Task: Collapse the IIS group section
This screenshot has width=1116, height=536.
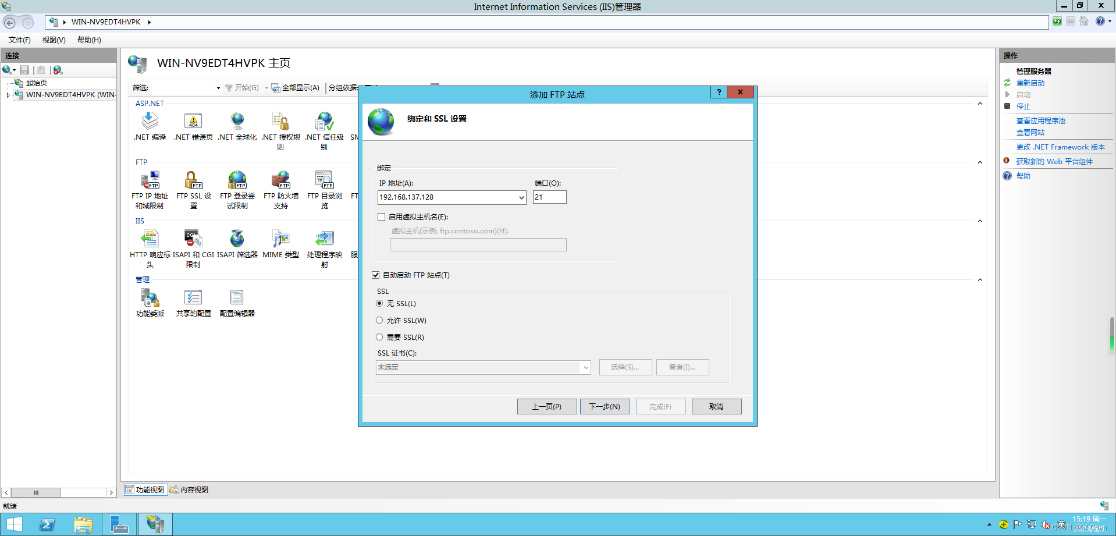Action: coord(980,221)
